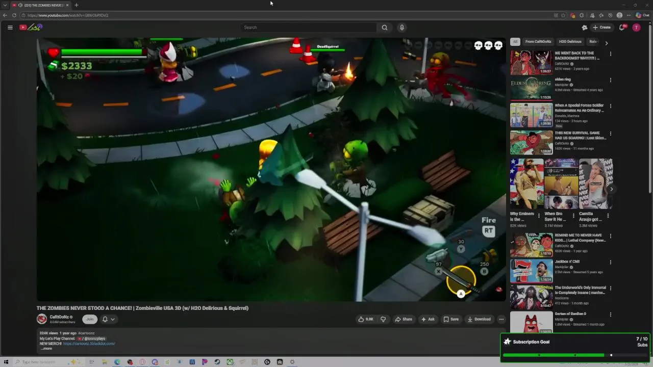Join the CaRtOoNz channel membership

pyautogui.click(x=90, y=319)
